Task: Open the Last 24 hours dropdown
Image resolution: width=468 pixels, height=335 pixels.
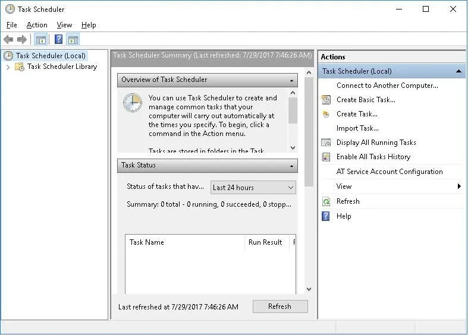Action: coord(253,188)
